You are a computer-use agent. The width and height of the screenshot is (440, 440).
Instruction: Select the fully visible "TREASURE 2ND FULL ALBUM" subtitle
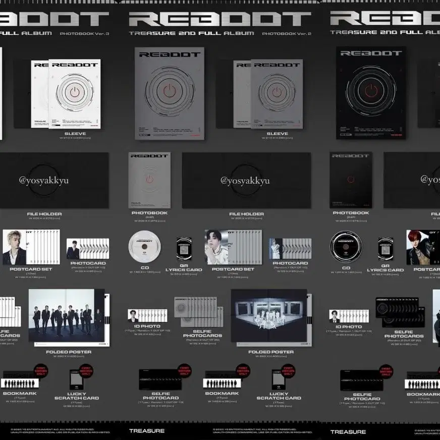click(x=191, y=33)
